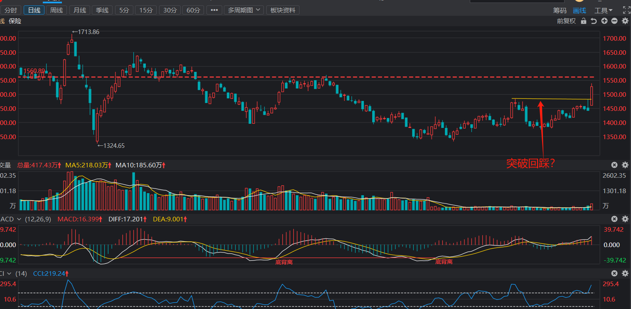The image size is (631, 309).
Task: Select the 日线 daily chart tab
Action: tap(34, 10)
